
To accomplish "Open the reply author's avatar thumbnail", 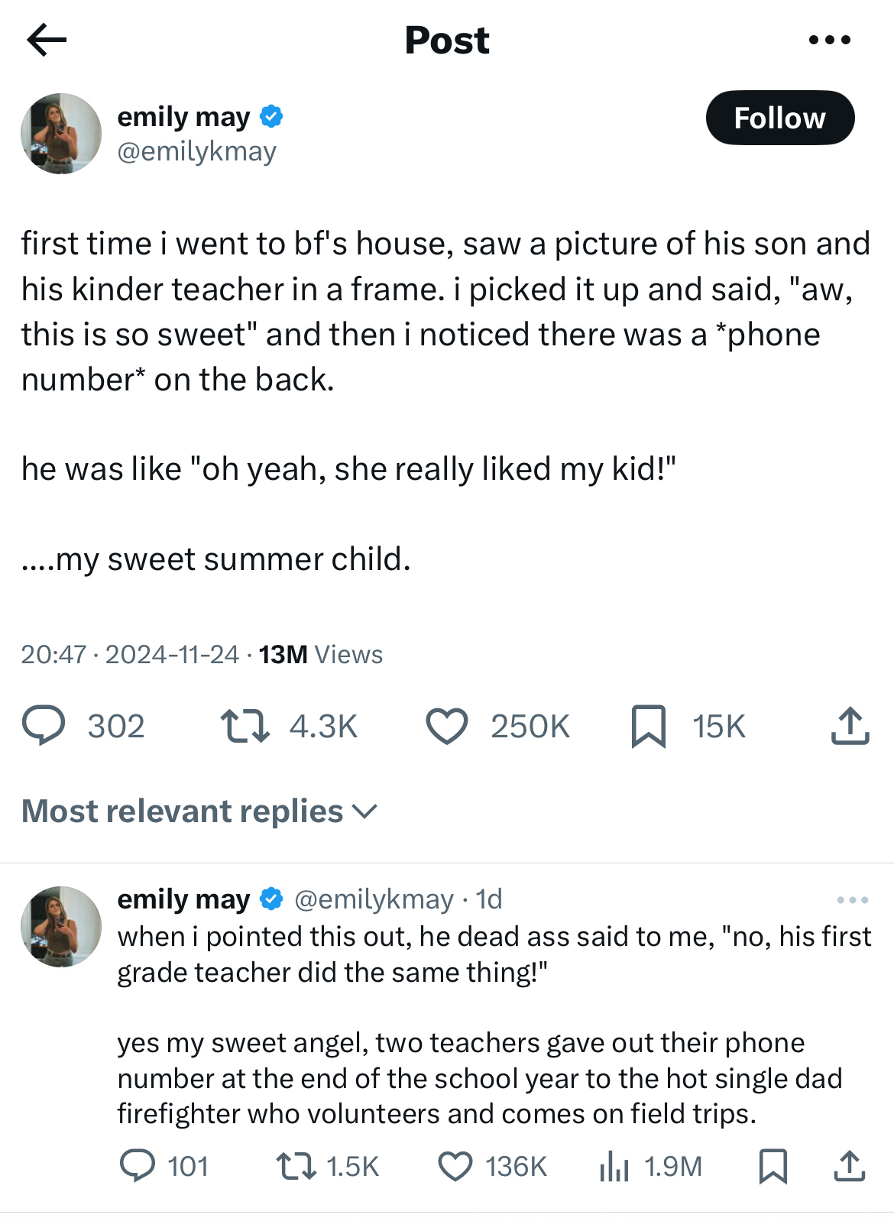I will [x=61, y=927].
